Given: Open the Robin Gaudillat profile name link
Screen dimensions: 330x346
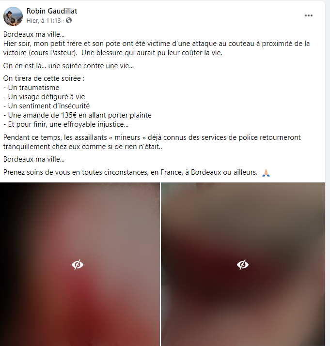Looking at the screenshot, I should coord(52,11).
